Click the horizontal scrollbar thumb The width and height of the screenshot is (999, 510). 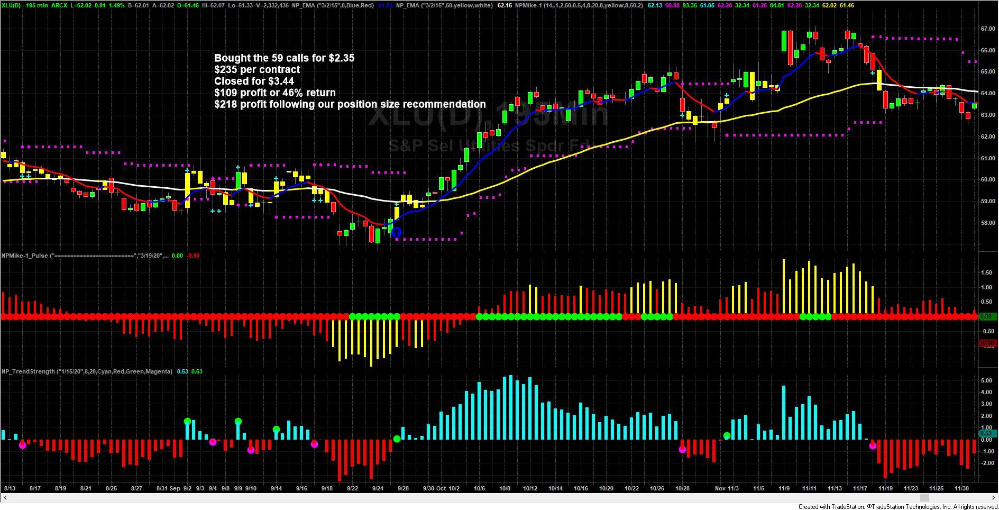pyautogui.click(x=924, y=498)
